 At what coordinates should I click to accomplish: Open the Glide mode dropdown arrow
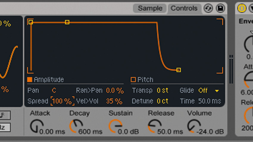(217, 91)
